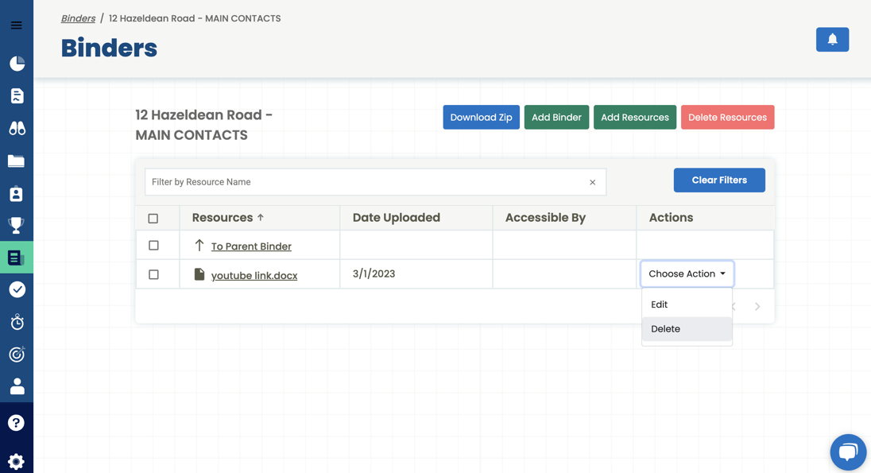Click the stopwatch icon in sidebar
871x473 pixels.
click(17, 322)
